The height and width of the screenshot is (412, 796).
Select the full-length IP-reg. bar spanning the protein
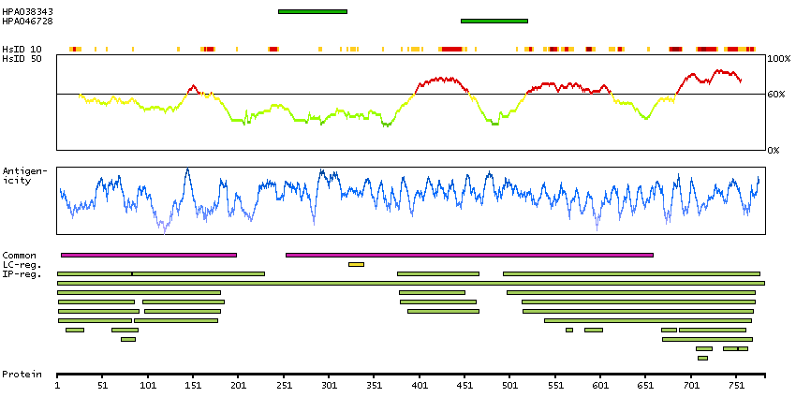[x=410, y=283]
